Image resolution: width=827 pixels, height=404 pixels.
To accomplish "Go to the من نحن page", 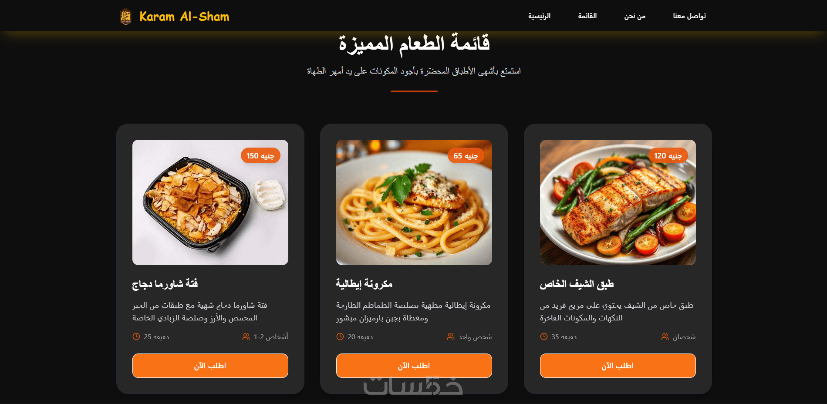I will point(635,16).
